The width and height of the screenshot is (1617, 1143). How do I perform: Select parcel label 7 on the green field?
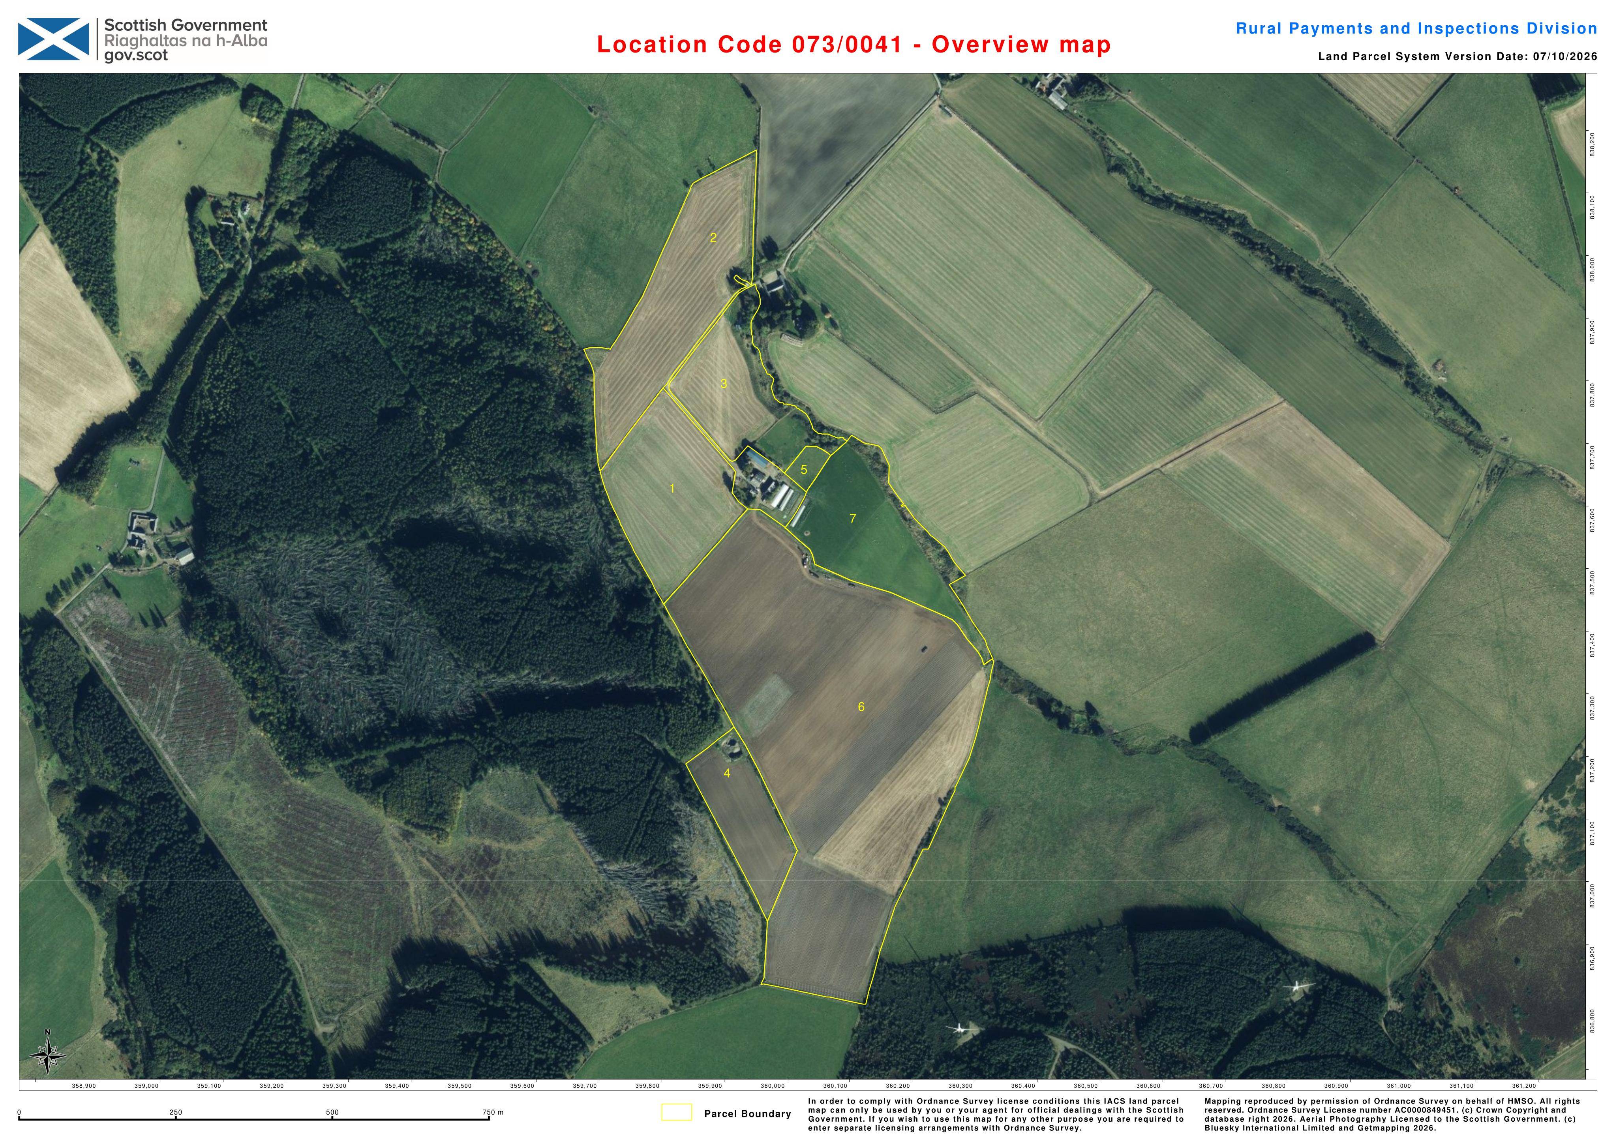tap(852, 518)
